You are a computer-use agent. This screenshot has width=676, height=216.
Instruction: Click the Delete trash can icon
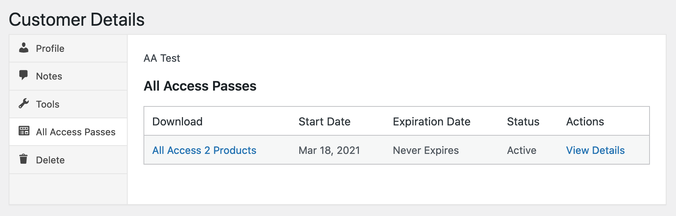(x=24, y=159)
